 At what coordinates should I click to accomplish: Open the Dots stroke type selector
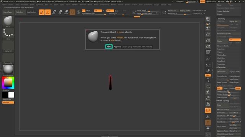[x=8, y=34]
